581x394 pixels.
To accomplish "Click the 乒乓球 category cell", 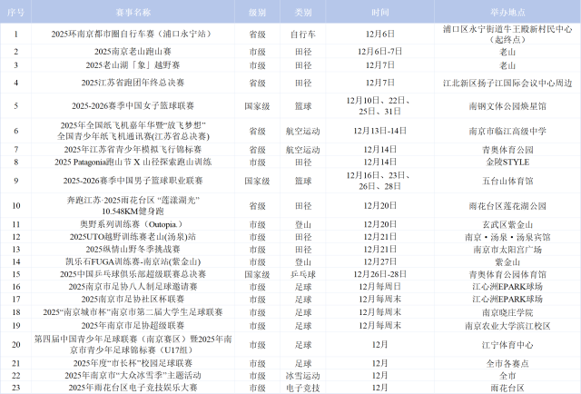I will tap(301, 272).
